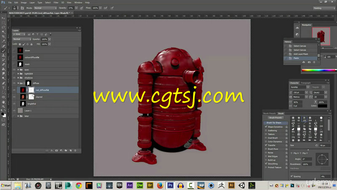Click the add layer style fx icon

[52, 151]
